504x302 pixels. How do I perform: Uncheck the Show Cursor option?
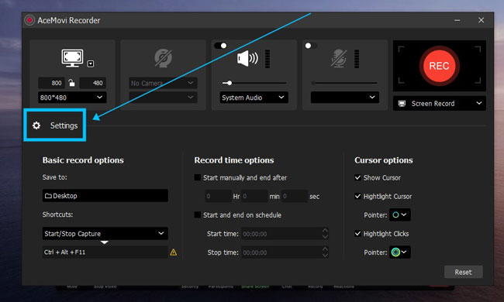pyautogui.click(x=357, y=177)
